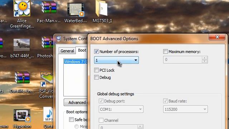
Task: Click the Boot options group label
Action: 77,112
